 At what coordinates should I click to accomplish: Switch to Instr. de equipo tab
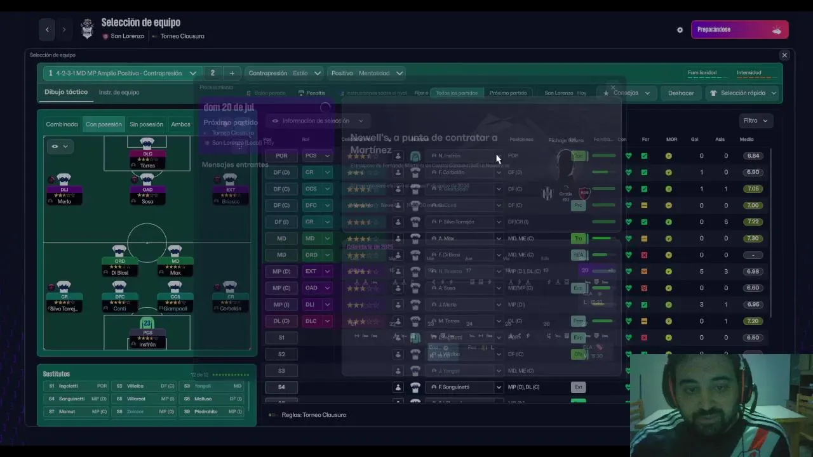119,92
